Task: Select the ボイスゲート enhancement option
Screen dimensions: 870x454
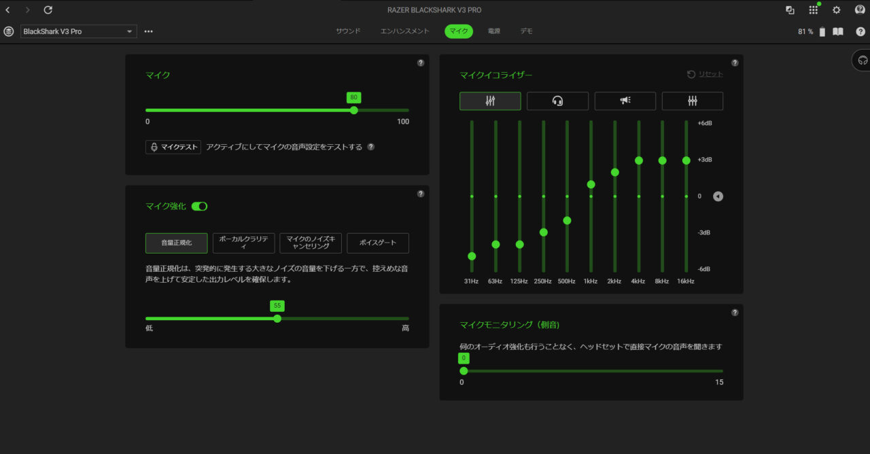Action: [378, 243]
